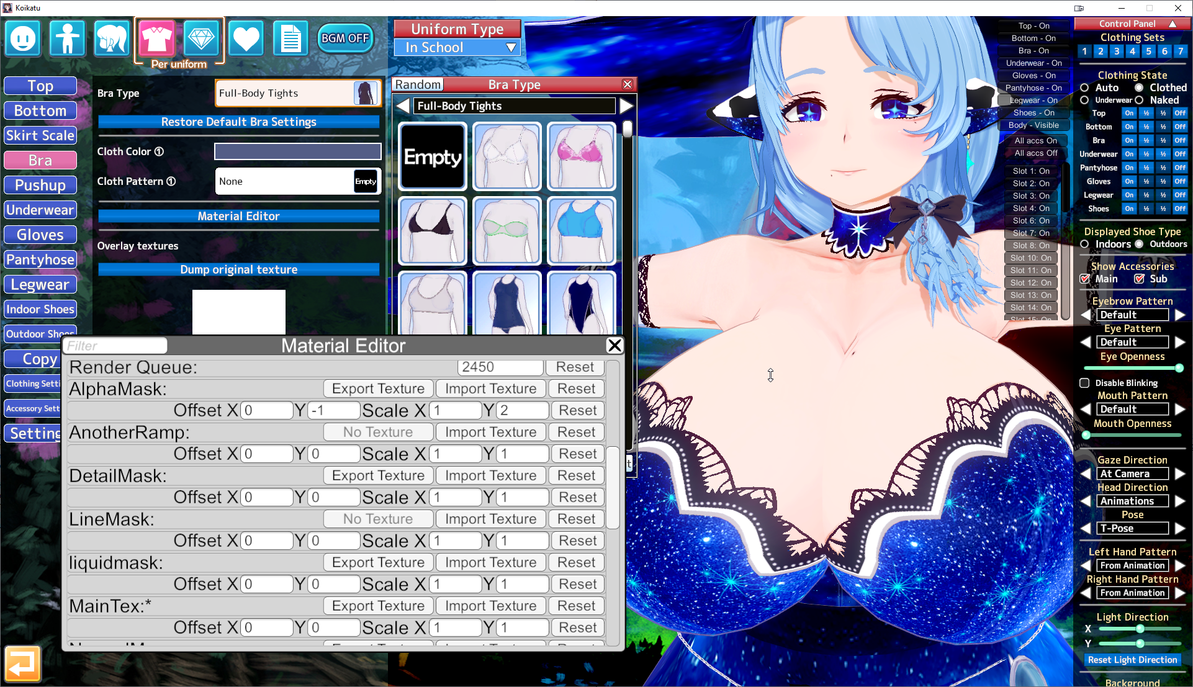Click the Material Editor filter field
The width and height of the screenshot is (1193, 687).
115,346
